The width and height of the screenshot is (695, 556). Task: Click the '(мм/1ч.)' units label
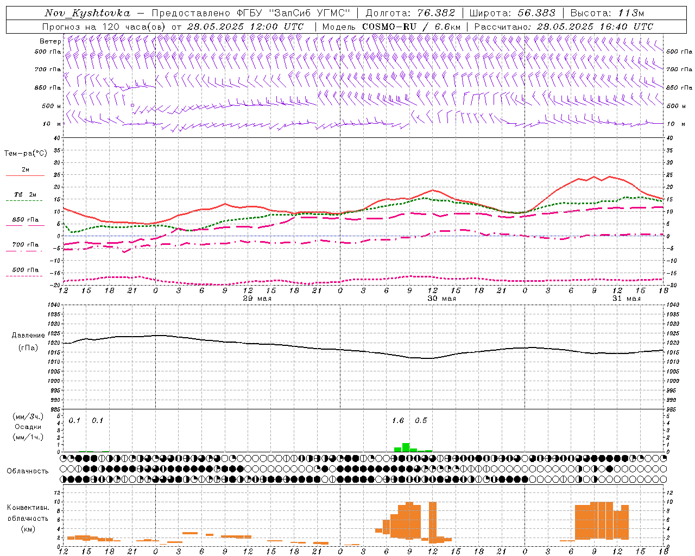tap(28, 437)
